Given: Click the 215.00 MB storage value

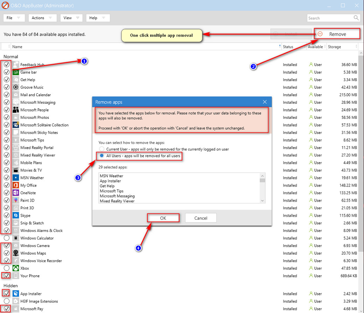Looking at the screenshot, I should coord(348,95).
